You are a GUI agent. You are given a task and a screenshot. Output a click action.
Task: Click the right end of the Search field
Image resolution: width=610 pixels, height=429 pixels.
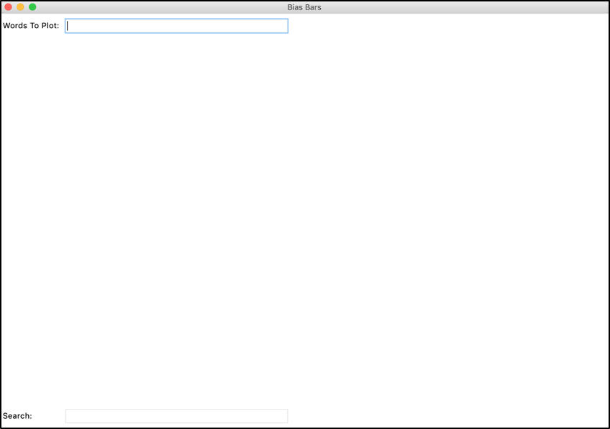281,416
